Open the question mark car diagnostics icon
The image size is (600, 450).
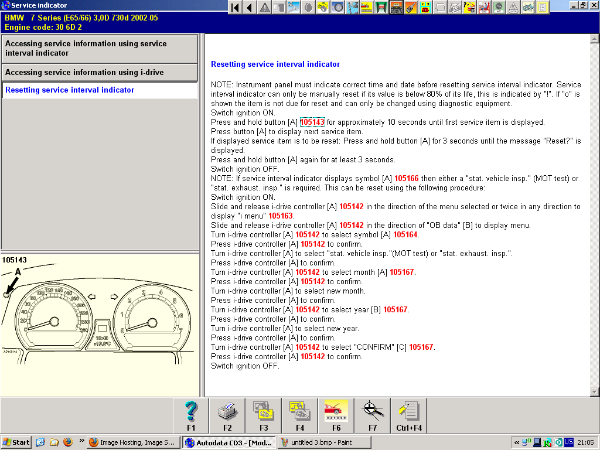click(x=469, y=7)
